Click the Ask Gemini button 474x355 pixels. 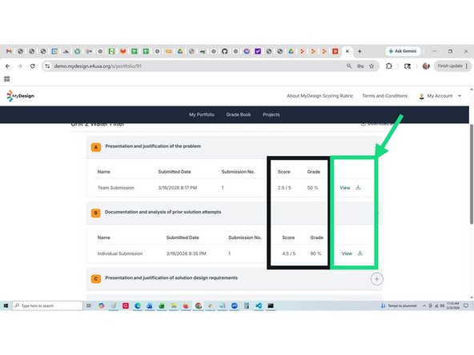click(x=403, y=51)
